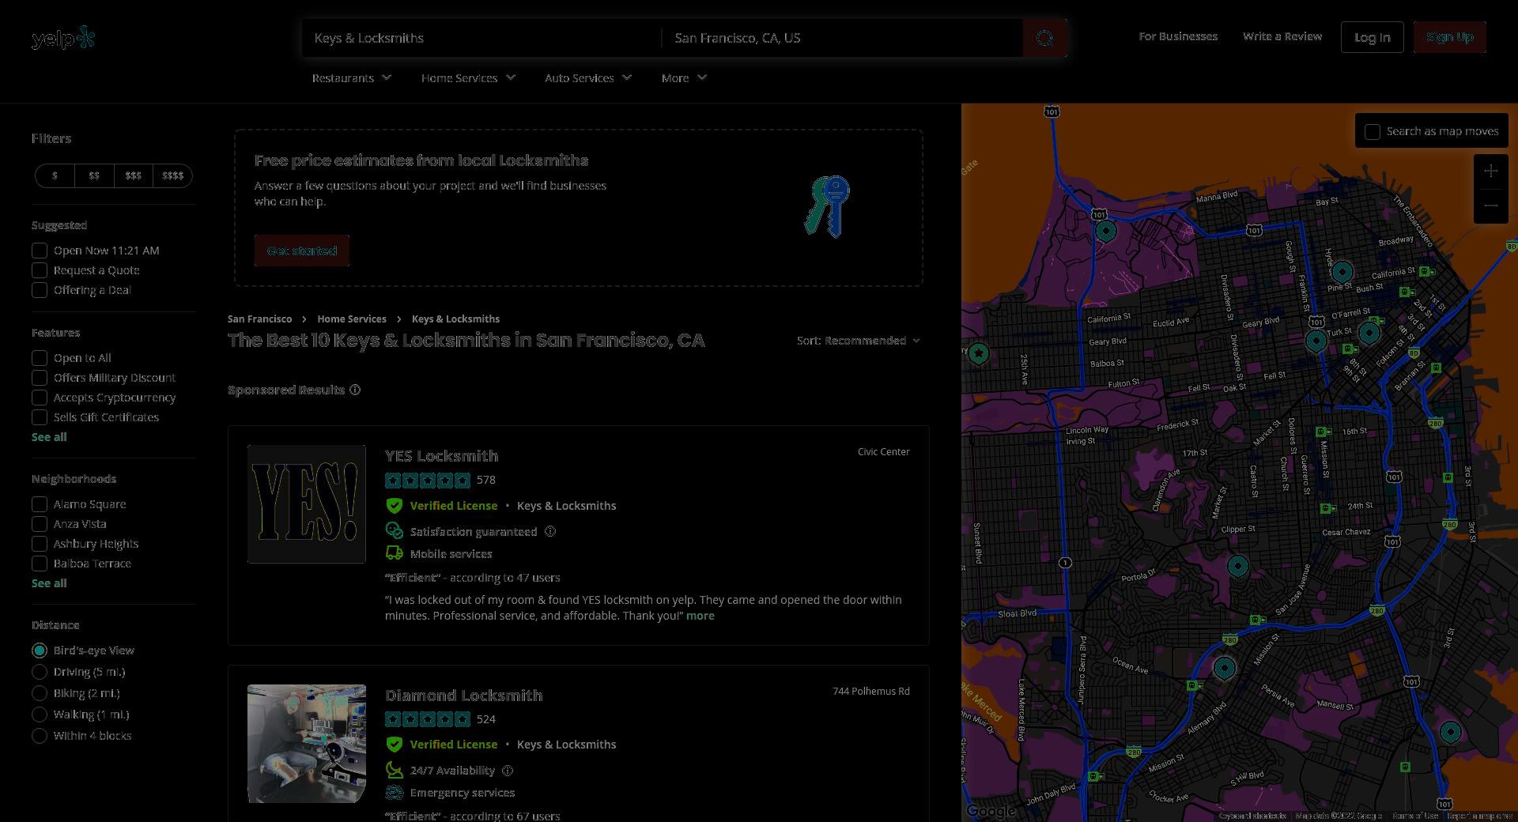
Task: Select Walking (1 mi.) distance
Action: click(40, 715)
